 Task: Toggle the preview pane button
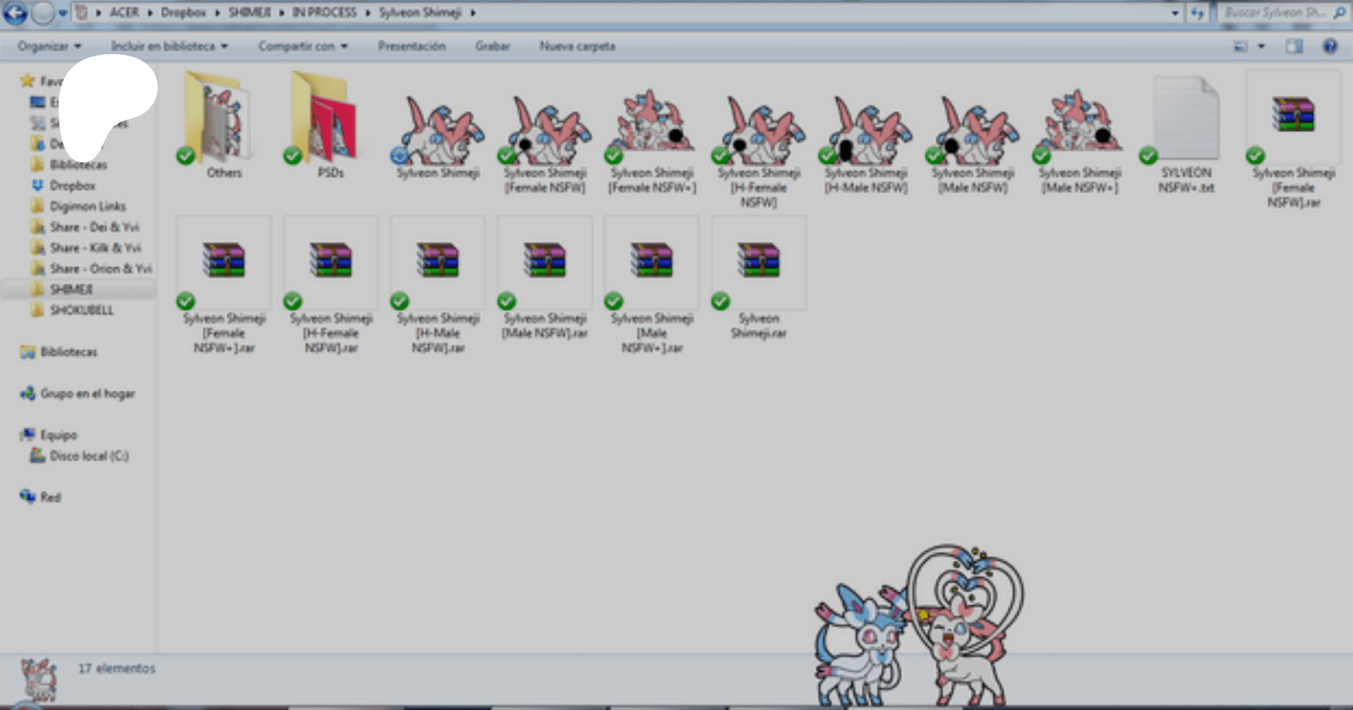point(1294,47)
